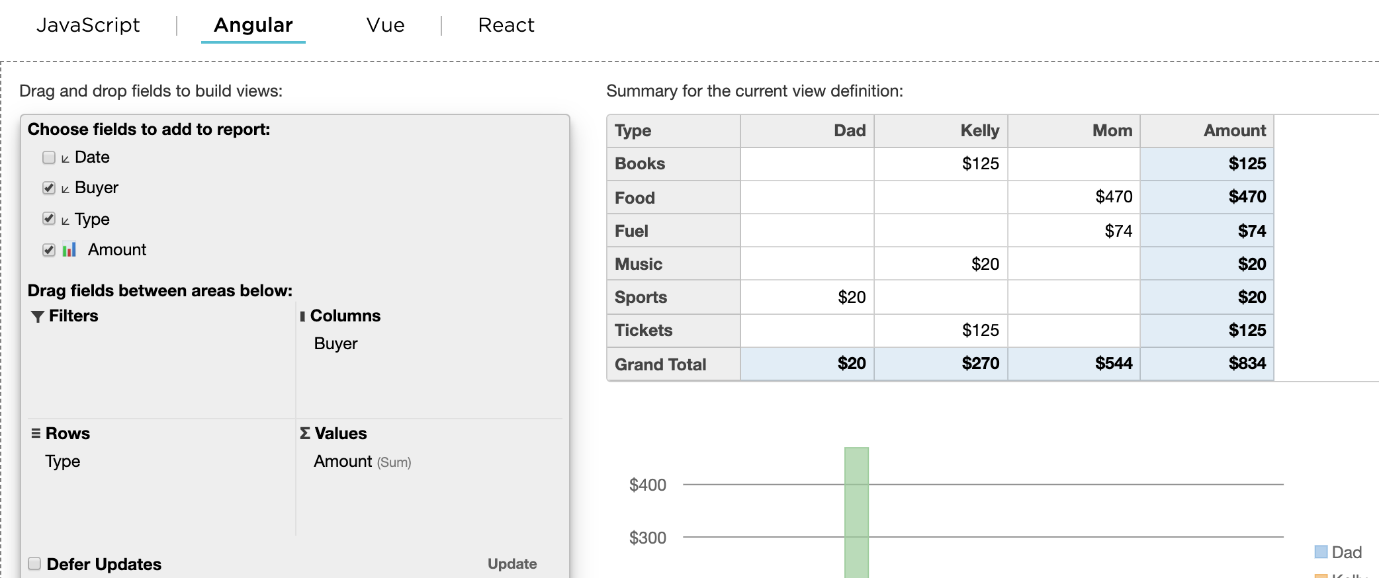1379x578 pixels.
Task: Click Kelly's $20 cell in Music row
Action: 941,264
